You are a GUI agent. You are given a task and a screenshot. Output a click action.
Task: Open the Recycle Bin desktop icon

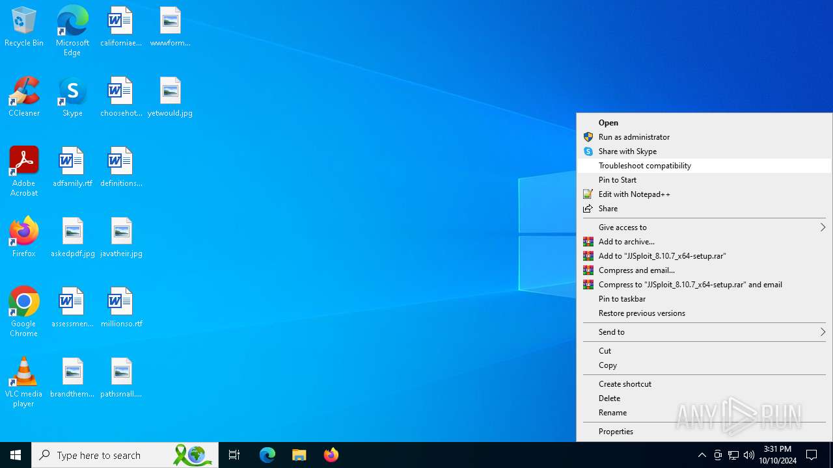pyautogui.click(x=24, y=27)
